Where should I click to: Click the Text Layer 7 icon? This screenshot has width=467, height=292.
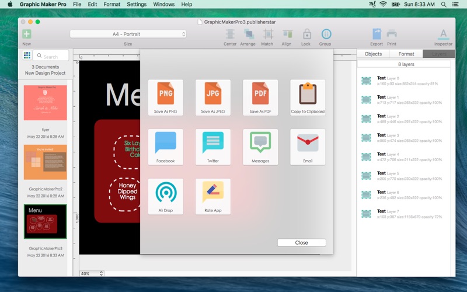[x=366, y=214]
